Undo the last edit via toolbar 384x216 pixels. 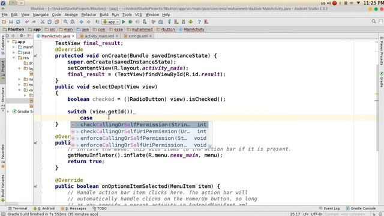coord(26,22)
